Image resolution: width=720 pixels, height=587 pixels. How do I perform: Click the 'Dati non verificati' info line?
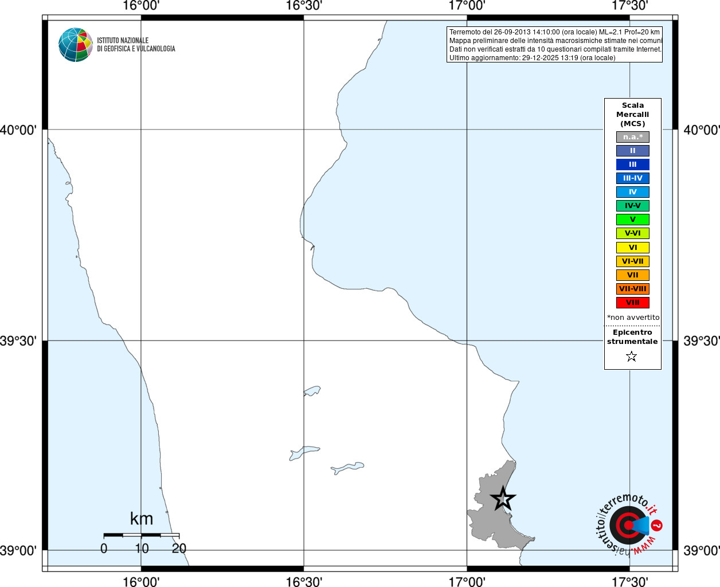pyautogui.click(x=555, y=49)
